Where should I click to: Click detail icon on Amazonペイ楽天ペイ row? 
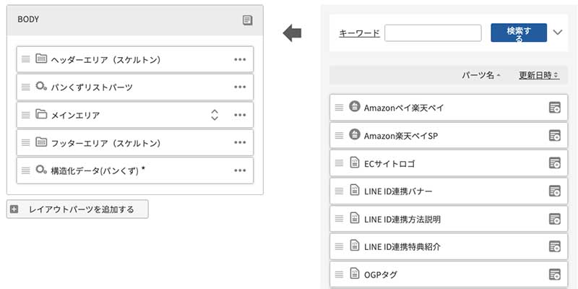point(555,108)
